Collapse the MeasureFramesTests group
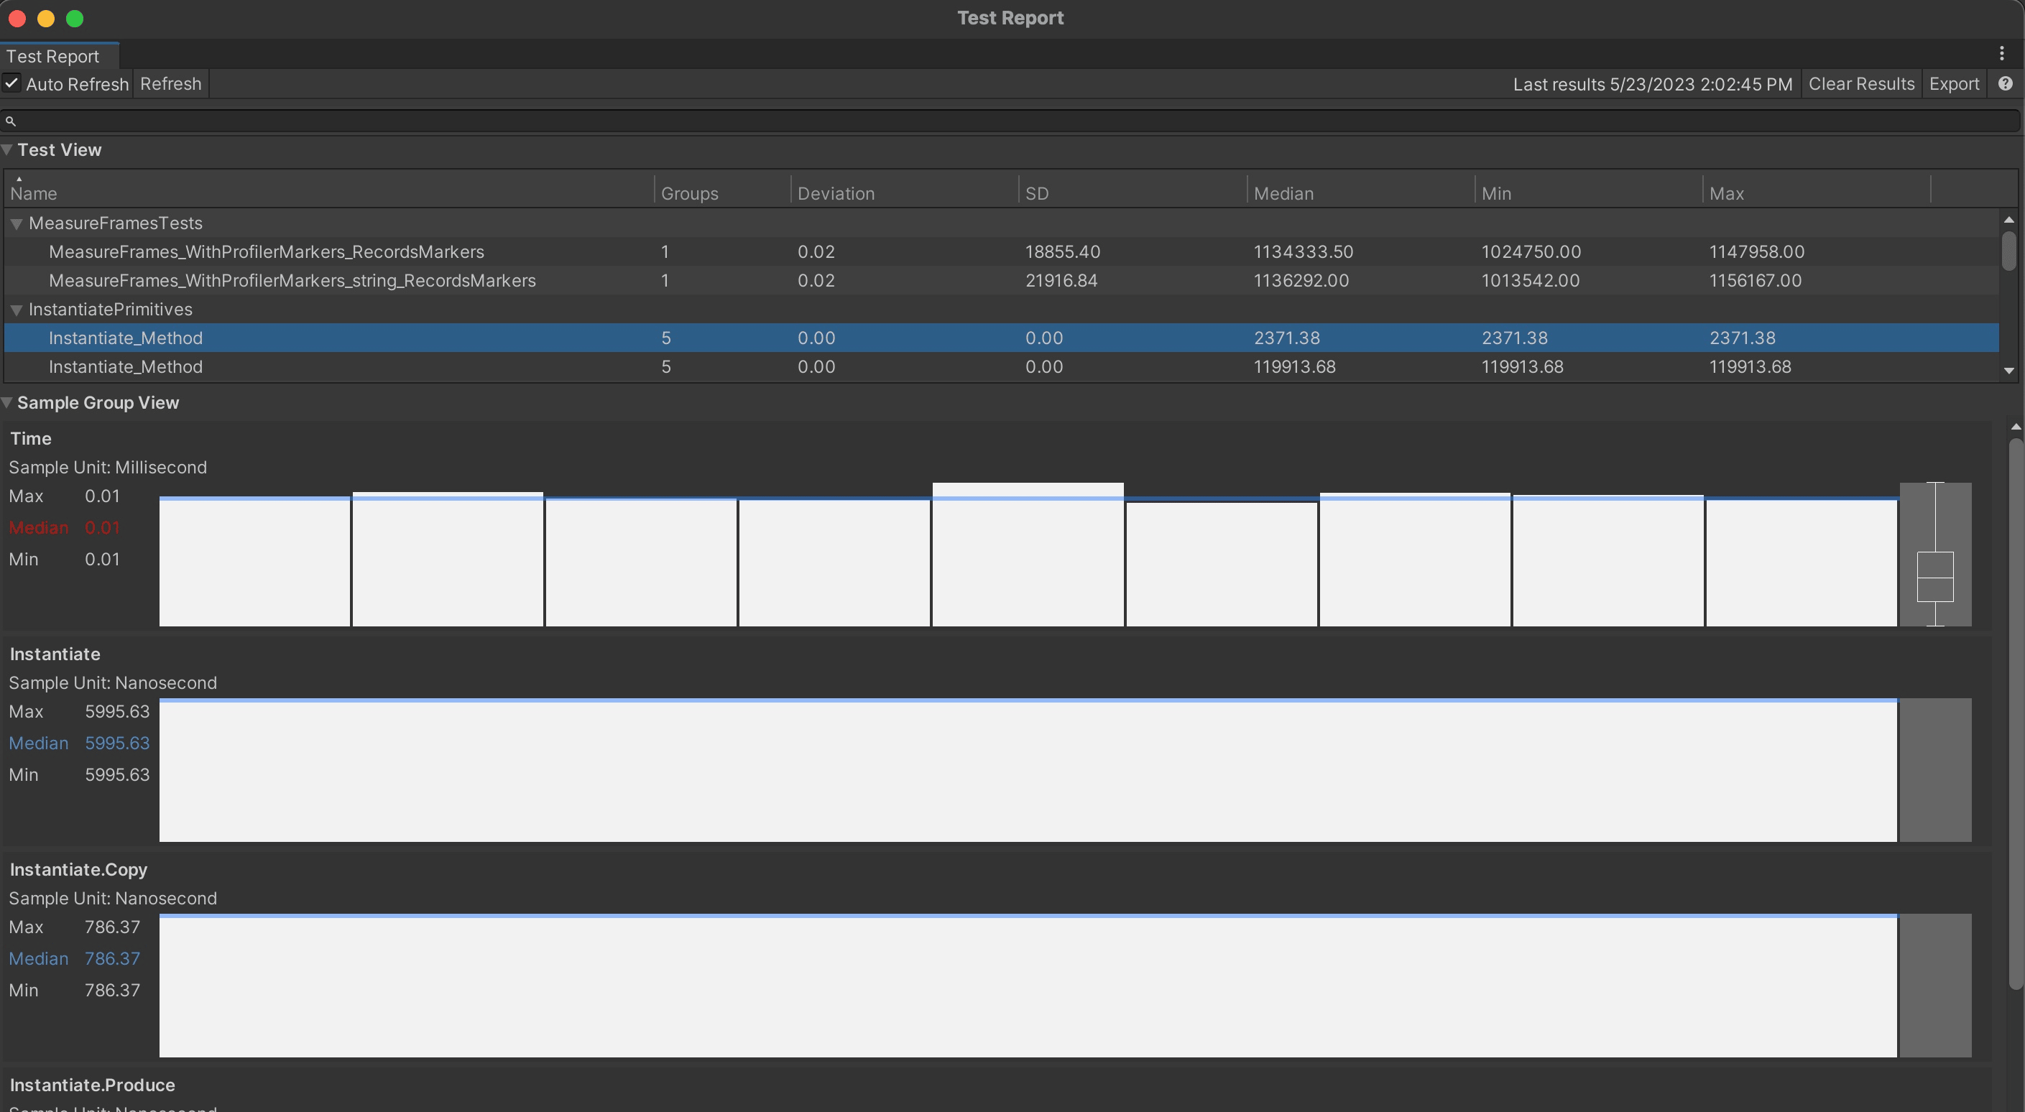Screen dimensions: 2025x1112 tap(16, 223)
